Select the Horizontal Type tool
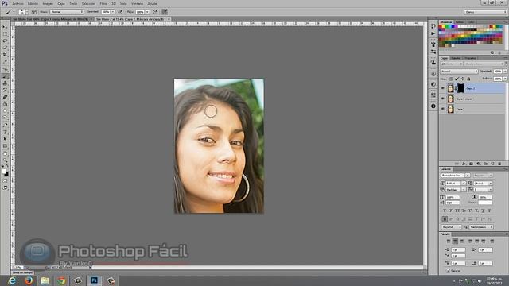 pyautogui.click(x=5, y=132)
